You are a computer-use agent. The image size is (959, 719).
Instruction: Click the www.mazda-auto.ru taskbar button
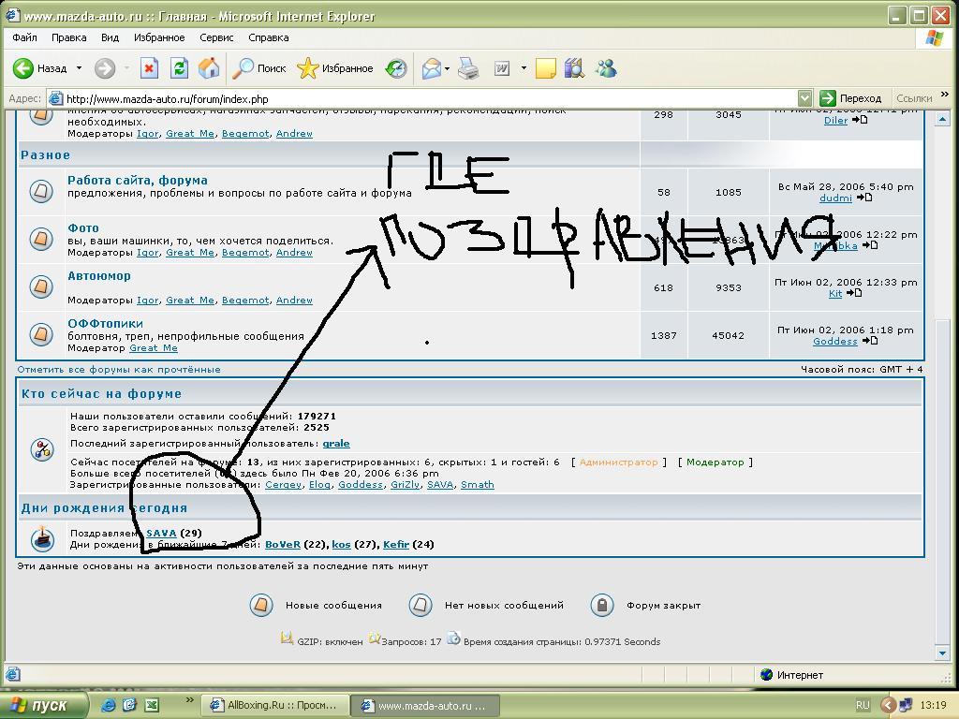coord(426,706)
